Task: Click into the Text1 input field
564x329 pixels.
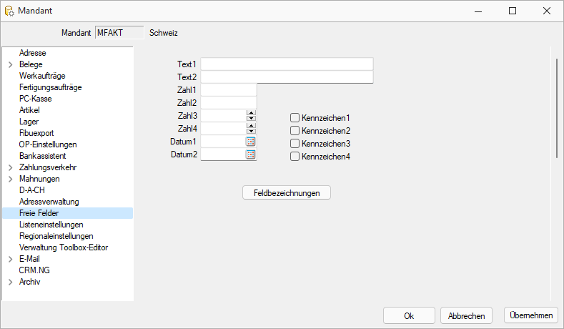Action: tap(287, 64)
